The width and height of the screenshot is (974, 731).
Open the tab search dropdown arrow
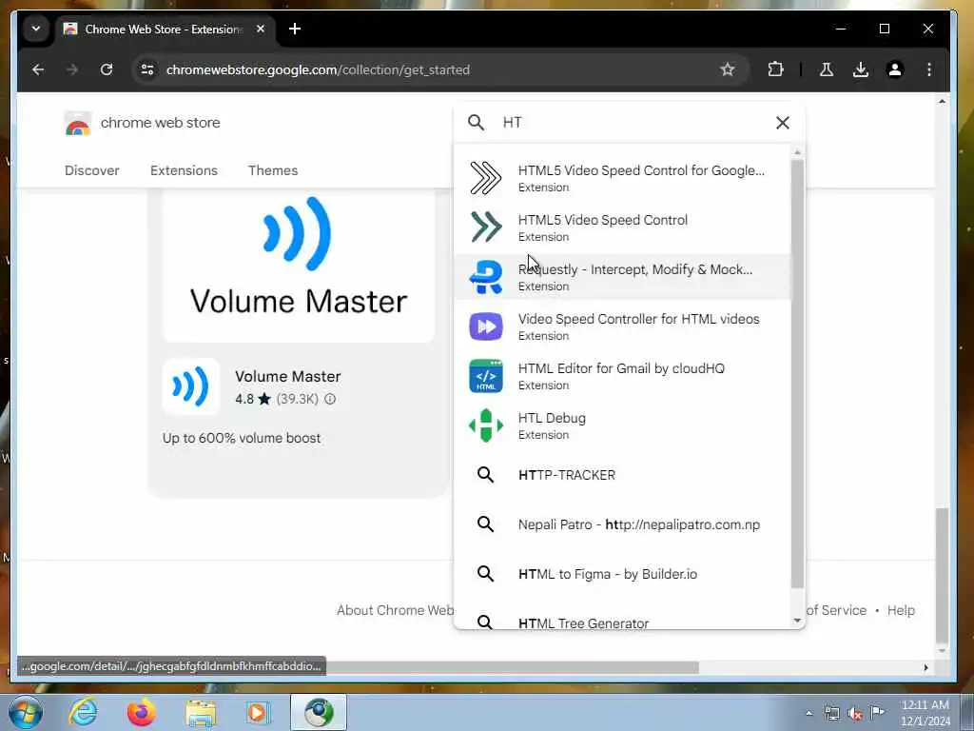click(36, 30)
